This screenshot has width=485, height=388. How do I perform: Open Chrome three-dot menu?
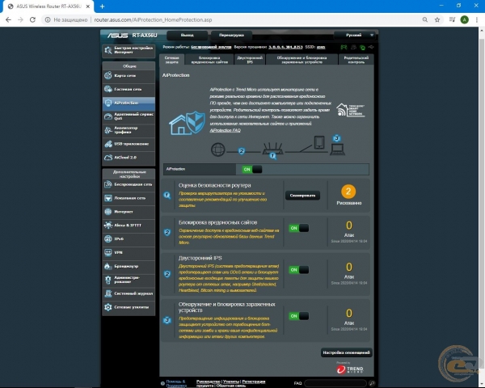(x=477, y=19)
